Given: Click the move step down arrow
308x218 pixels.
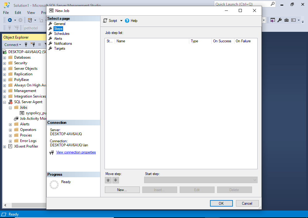Looking at the screenshot, I should coord(115,180).
